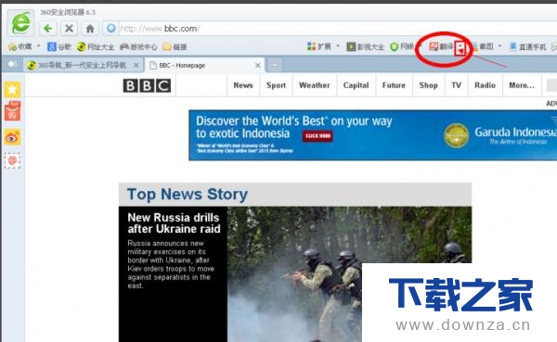Click the red CLICK HERE ad button
Screen dimensions: 557x342
click(317, 136)
